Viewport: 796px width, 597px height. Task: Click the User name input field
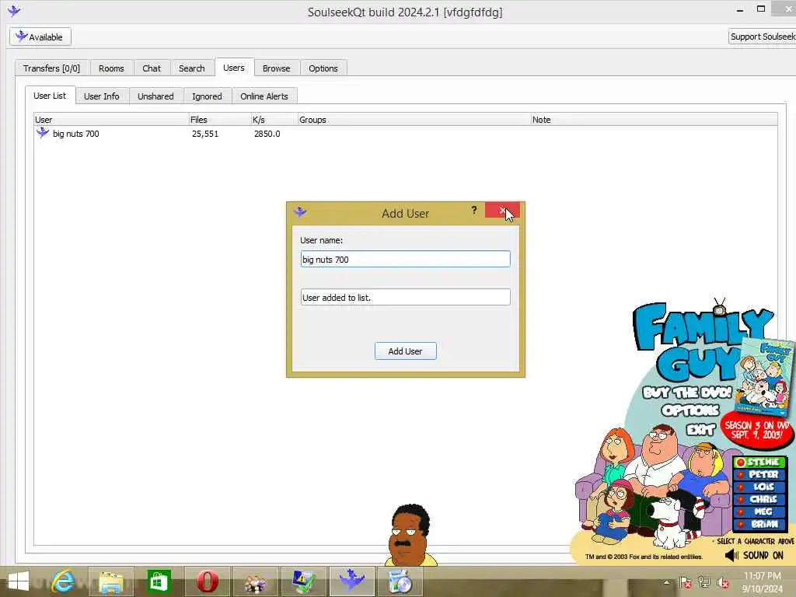coord(405,259)
